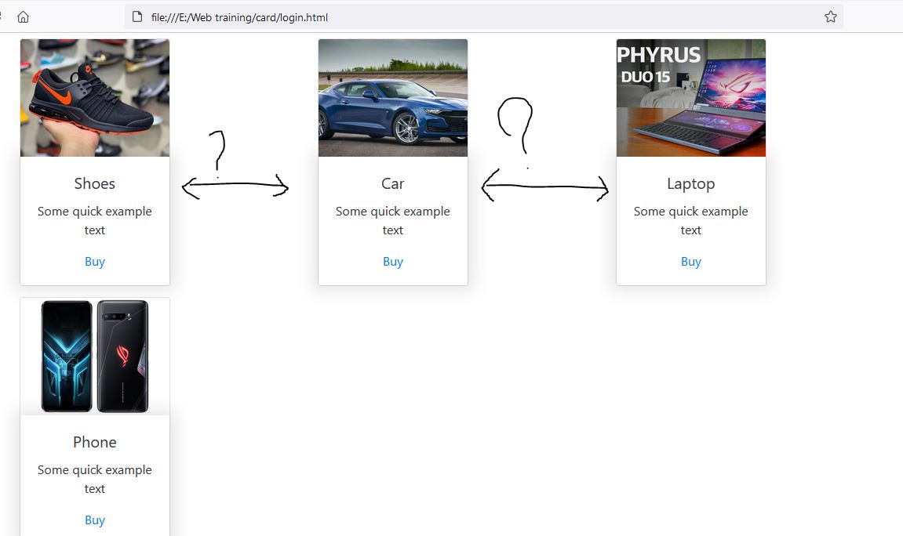Click the example text in Shoes card
The width and height of the screenshot is (903, 536).
coord(95,221)
